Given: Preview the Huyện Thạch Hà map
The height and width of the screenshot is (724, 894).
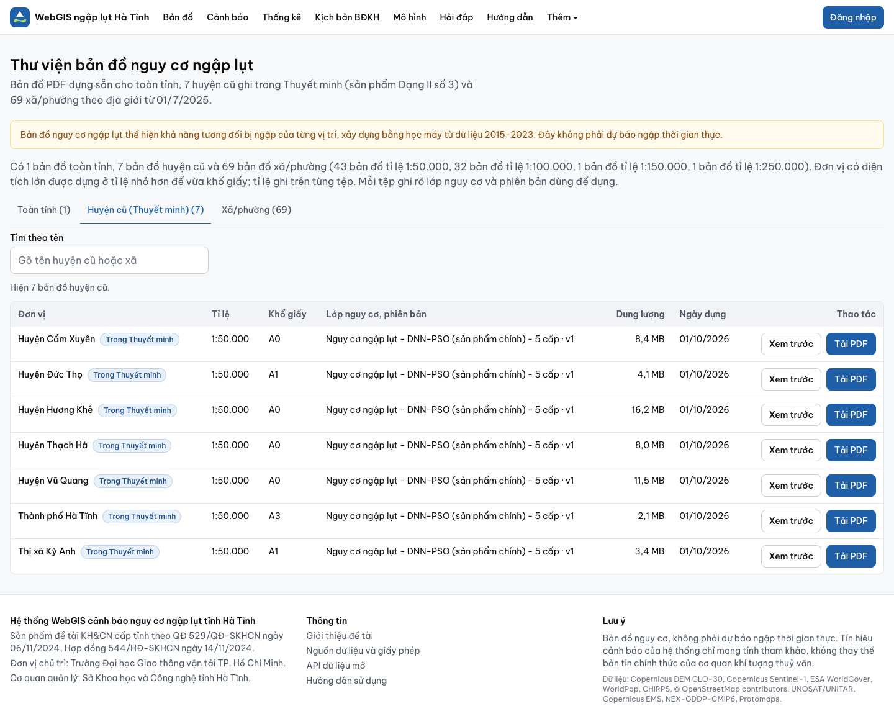Looking at the screenshot, I should pyautogui.click(x=791, y=450).
